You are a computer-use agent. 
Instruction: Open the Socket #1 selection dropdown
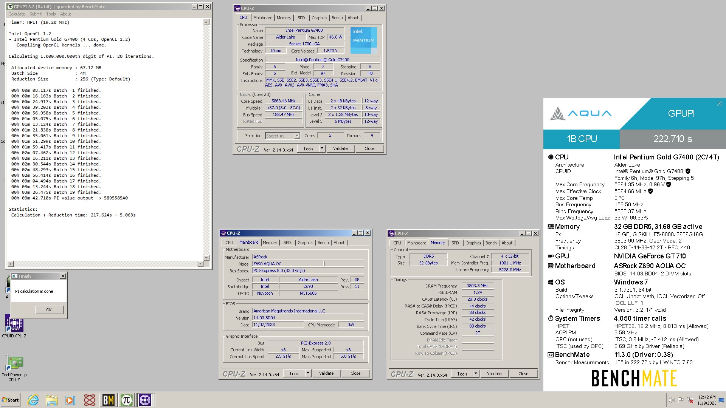tap(297, 136)
